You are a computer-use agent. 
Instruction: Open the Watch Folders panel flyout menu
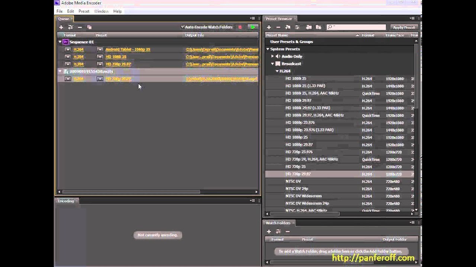412,222
